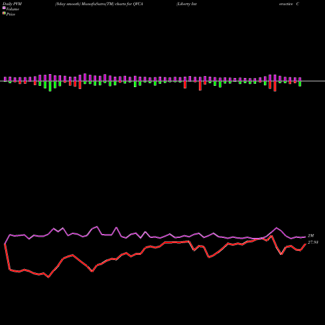
Task: Select the 'Price' legend label
Action: point(10,14)
